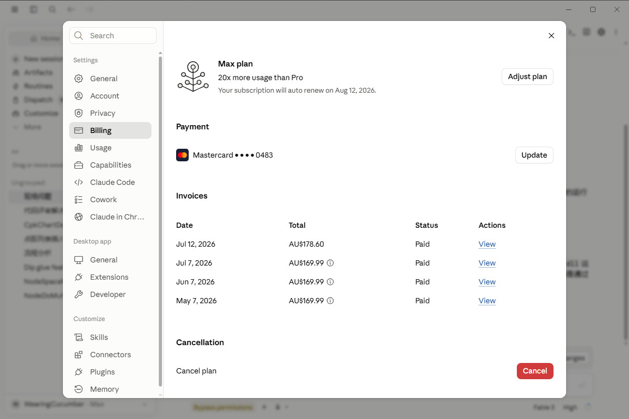Open the Cowork settings page

click(110, 200)
